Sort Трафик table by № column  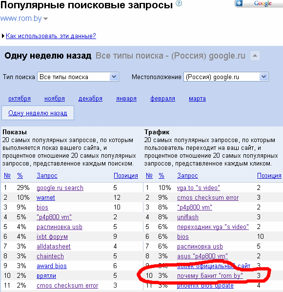click(149, 175)
